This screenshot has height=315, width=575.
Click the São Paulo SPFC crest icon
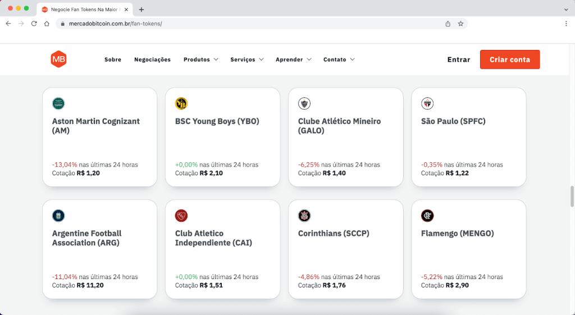(x=427, y=103)
